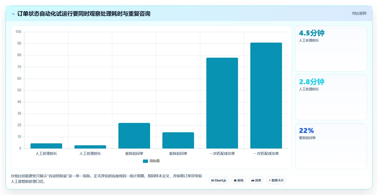Click the 人工处理时长 label under 2.8分钟

click(309, 89)
